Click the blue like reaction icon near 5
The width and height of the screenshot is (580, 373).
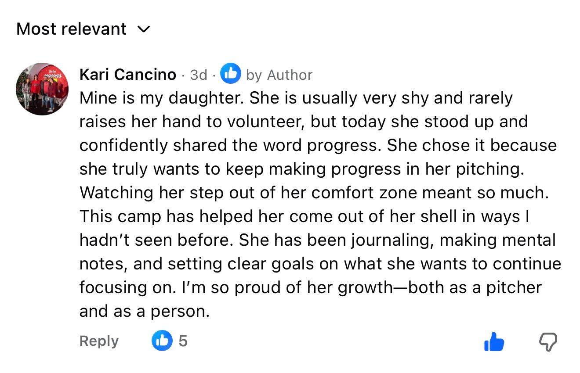(x=162, y=341)
